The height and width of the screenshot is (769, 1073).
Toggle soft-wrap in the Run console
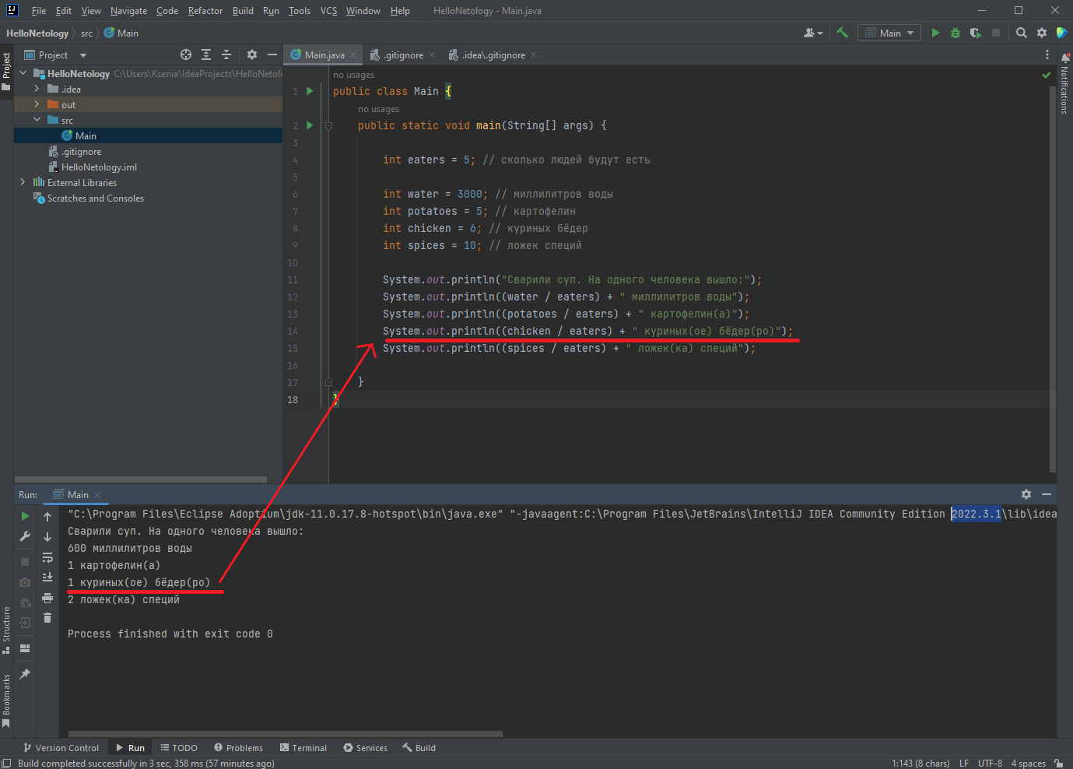click(x=47, y=557)
